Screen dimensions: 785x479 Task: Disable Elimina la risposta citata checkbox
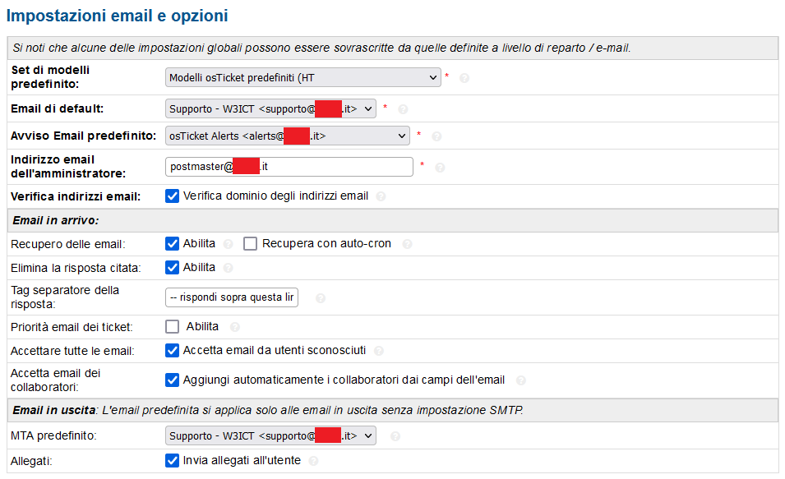(173, 268)
